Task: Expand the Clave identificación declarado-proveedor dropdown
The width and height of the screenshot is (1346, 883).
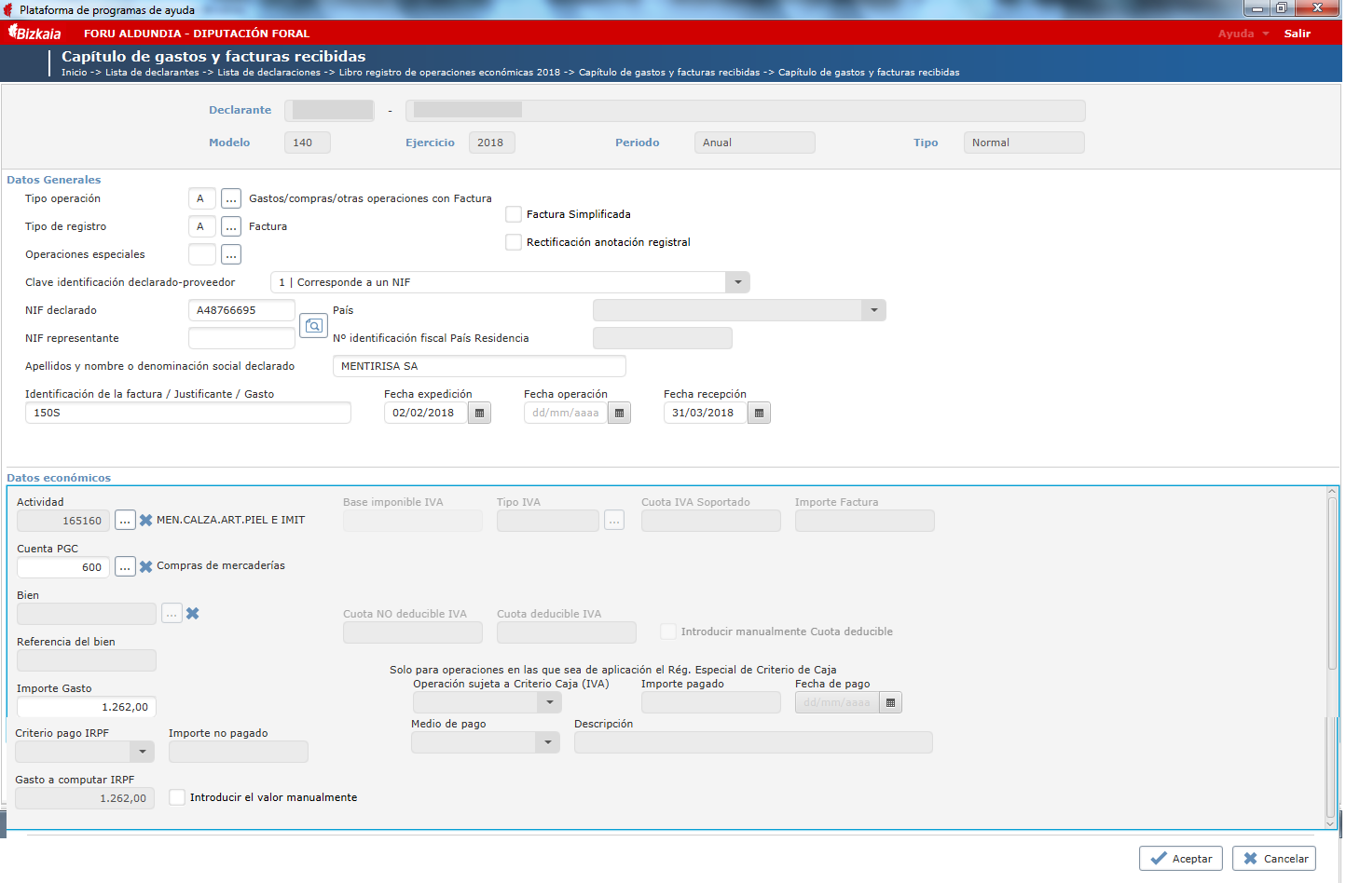Action: (737, 282)
